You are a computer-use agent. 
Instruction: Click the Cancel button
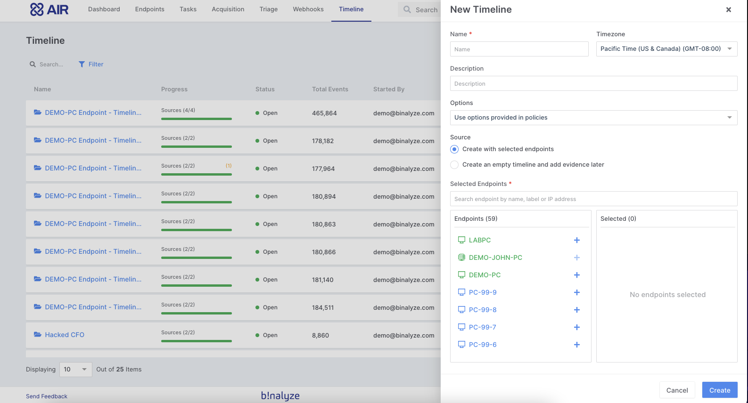(x=677, y=390)
